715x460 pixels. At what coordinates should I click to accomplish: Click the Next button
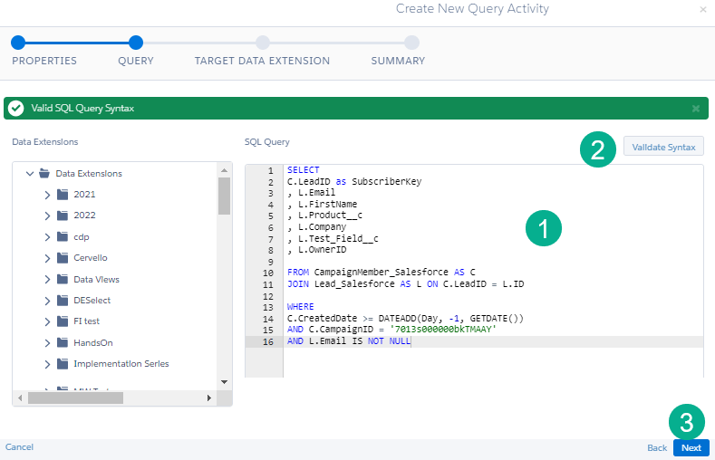coord(691,447)
